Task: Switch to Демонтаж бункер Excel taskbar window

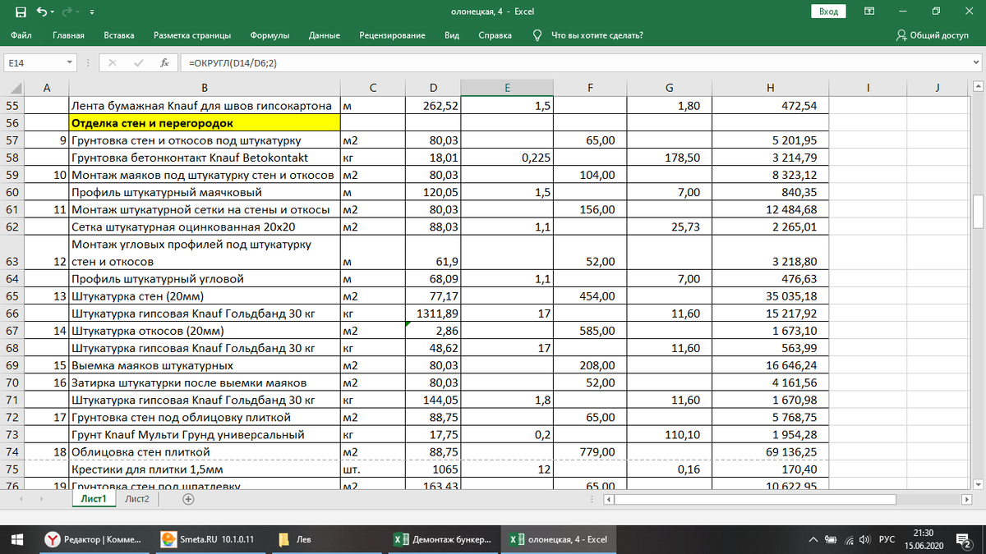Action: [x=444, y=539]
